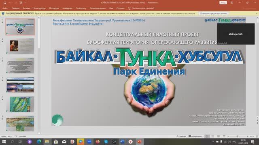Click the Start from beginning presentation icon
The height and width of the screenshot is (145, 259).
tap(21, 3)
